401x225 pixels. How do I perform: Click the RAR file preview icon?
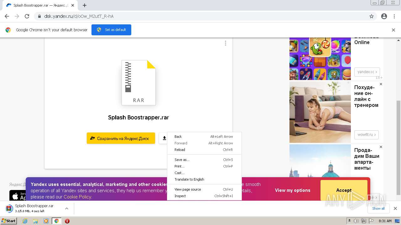click(x=138, y=82)
